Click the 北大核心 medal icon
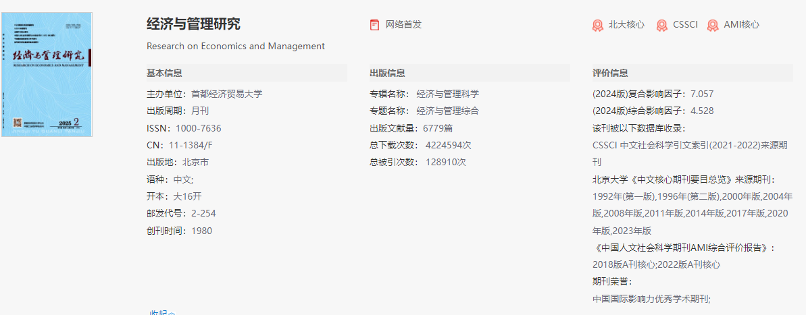 597,25
